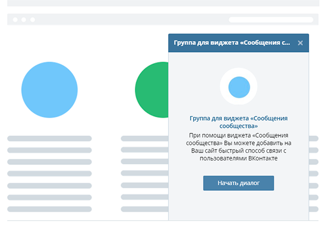Click the first dot in the browser bar

click(14, 20)
